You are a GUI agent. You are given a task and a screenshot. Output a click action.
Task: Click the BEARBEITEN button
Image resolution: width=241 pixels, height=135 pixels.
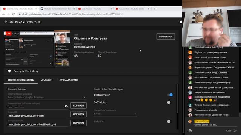[x=166, y=37]
